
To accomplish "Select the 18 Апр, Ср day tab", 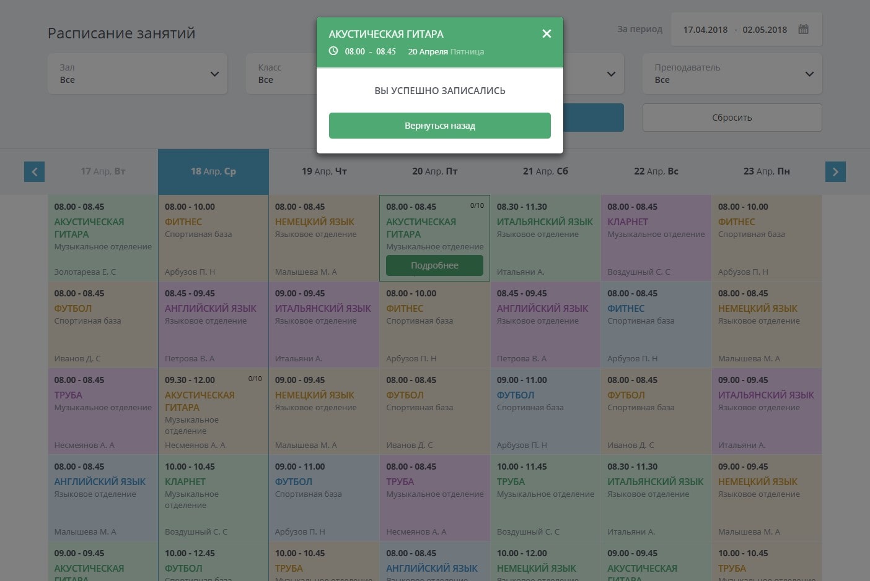I will pos(213,171).
